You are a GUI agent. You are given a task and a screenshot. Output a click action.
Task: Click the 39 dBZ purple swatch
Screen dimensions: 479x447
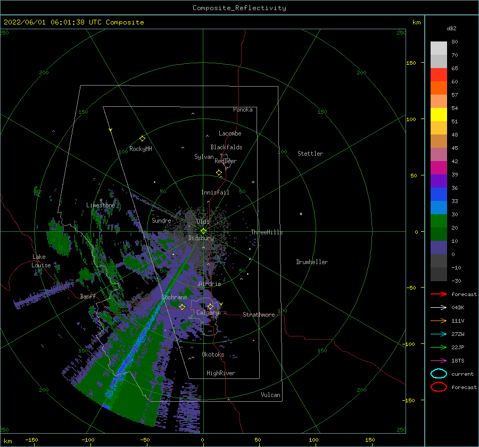point(439,181)
